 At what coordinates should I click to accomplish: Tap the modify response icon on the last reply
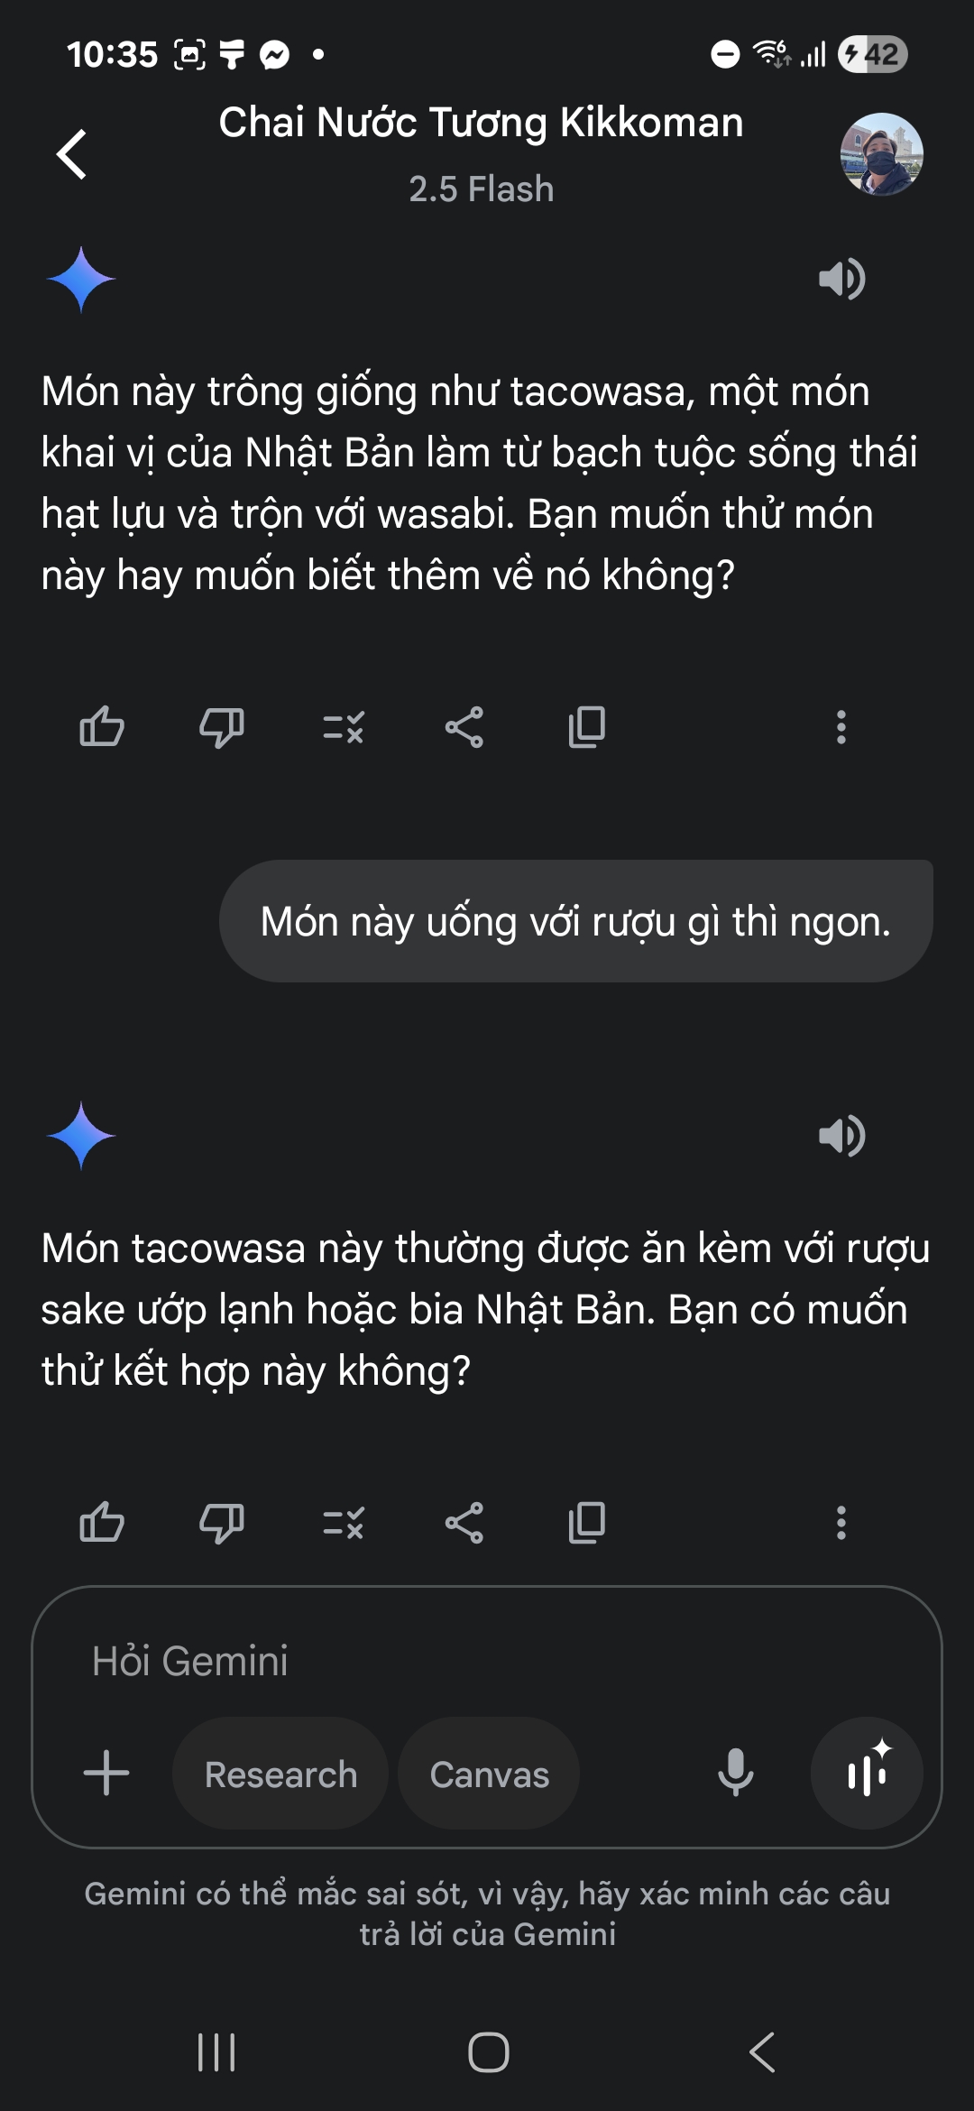[344, 1523]
